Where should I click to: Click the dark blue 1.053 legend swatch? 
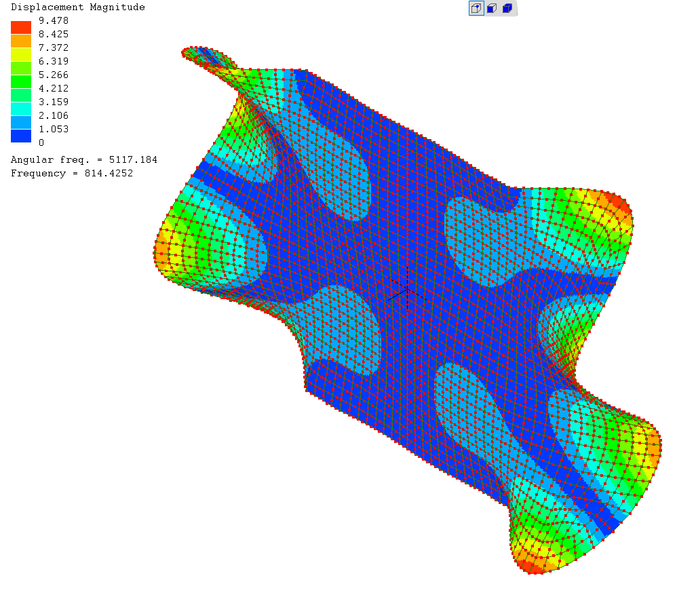pos(21,136)
